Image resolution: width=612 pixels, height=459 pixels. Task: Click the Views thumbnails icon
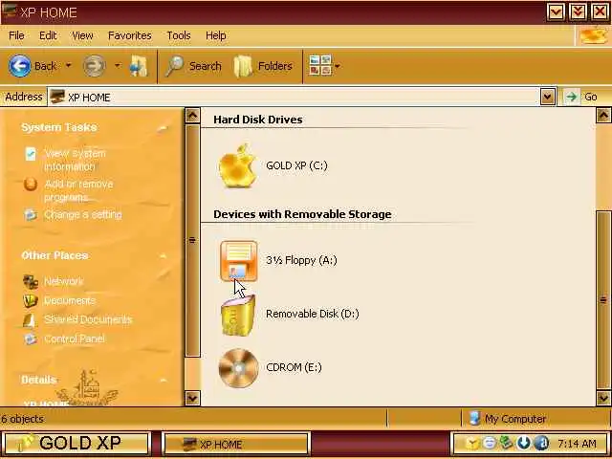click(320, 65)
